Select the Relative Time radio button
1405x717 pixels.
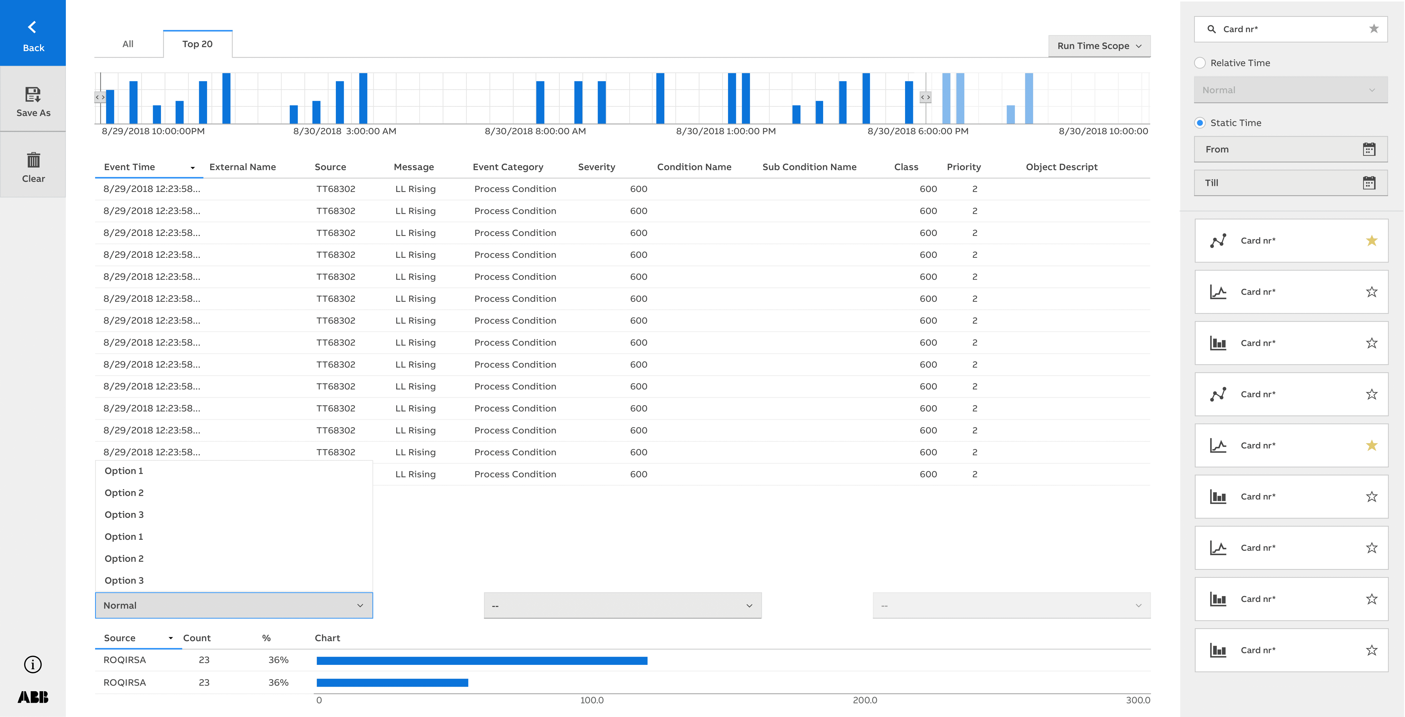[x=1200, y=63]
